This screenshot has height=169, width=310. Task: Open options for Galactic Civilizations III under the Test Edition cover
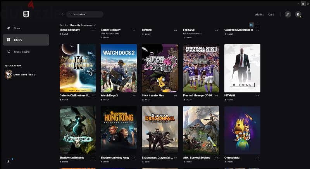(x=93, y=96)
